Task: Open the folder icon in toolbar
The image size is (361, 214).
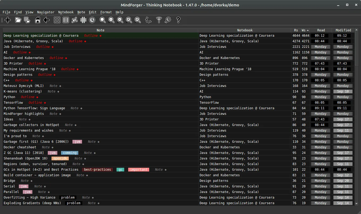Action: (18, 20)
